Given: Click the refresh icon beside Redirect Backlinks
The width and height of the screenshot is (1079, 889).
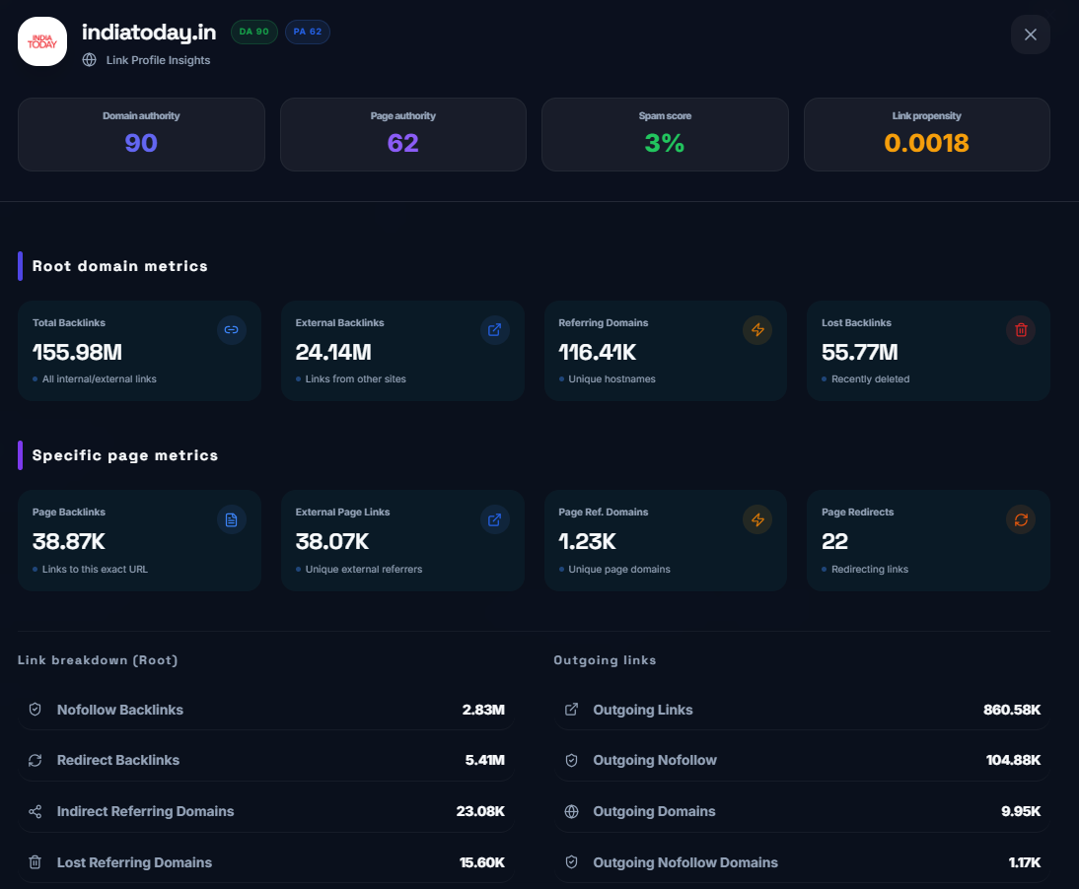Looking at the screenshot, I should tap(36, 761).
